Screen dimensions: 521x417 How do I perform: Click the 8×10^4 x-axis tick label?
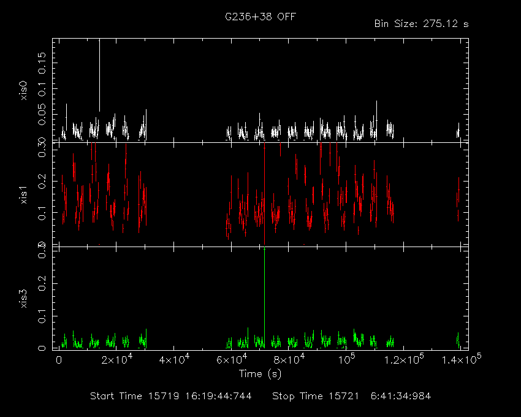point(289,359)
